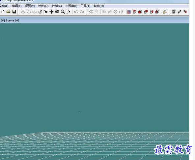Choose the four-way pan arrows tool
This screenshot has width=195, height=160.
pyautogui.click(x=51, y=12)
